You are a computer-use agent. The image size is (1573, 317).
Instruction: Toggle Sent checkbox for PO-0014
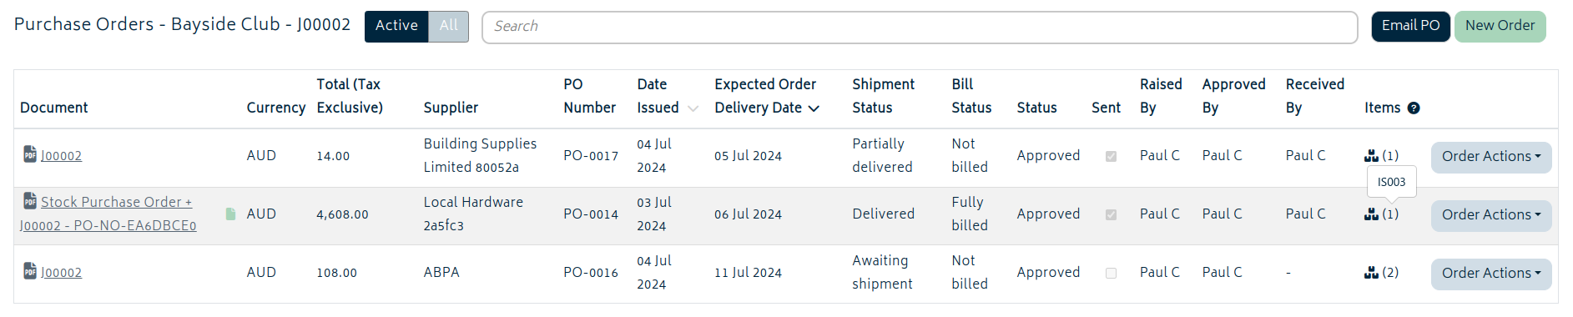tap(1111, 214)
